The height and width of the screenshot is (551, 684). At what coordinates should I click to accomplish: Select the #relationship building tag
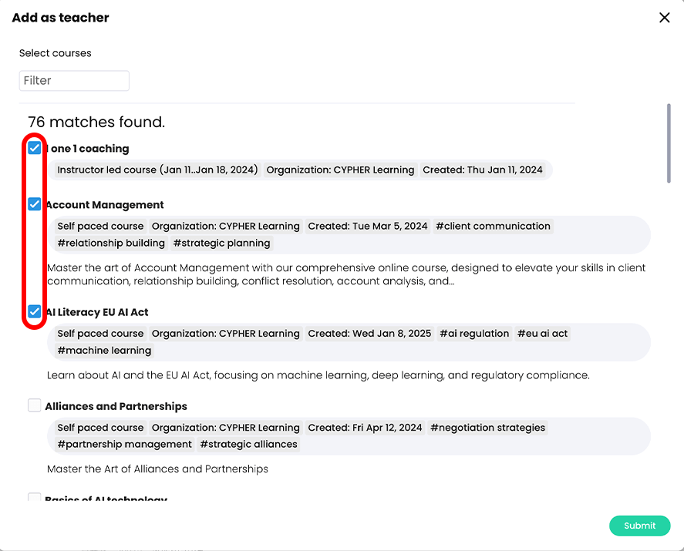[110, 243]
